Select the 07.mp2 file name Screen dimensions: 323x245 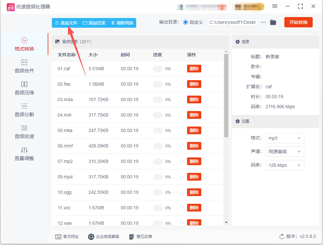coord(65,161)
